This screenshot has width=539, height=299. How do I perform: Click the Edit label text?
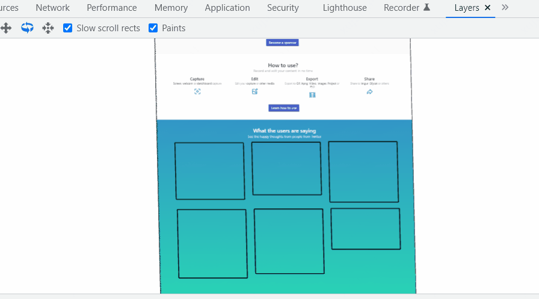tap(254, 79)
